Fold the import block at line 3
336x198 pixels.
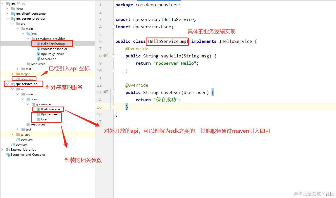[114, 19]
